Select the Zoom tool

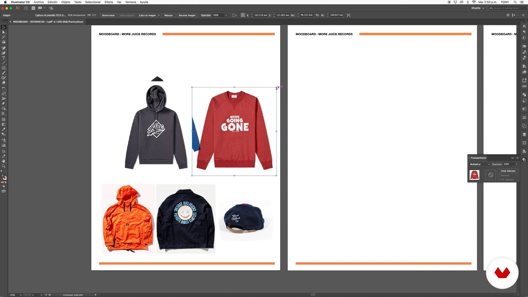point(4,166)
